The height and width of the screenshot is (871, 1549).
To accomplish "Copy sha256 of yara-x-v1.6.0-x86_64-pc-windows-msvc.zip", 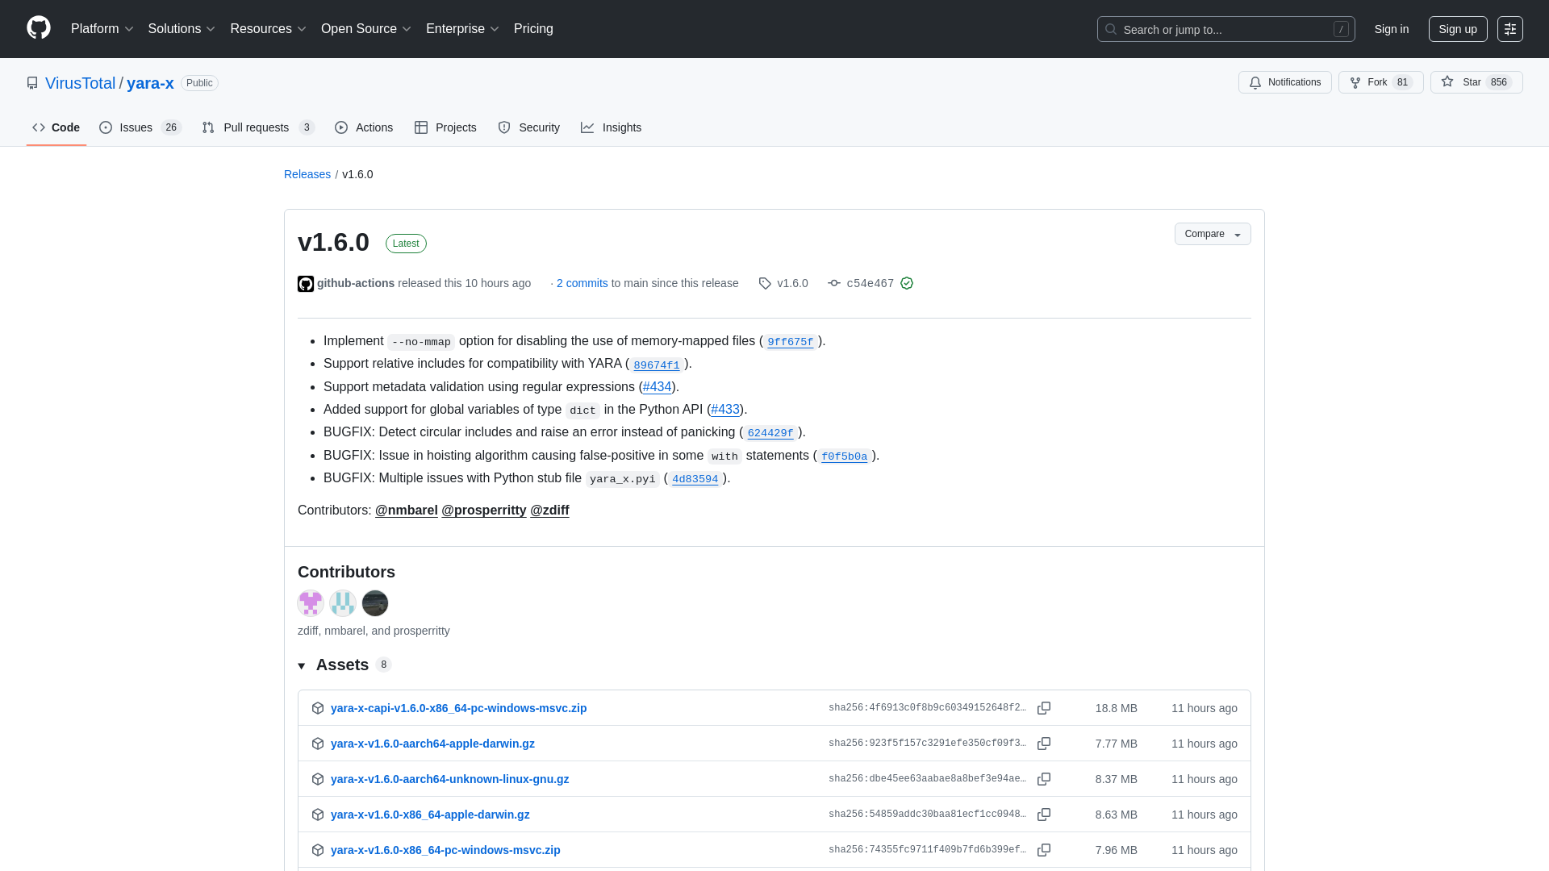I will [1044, 850].
